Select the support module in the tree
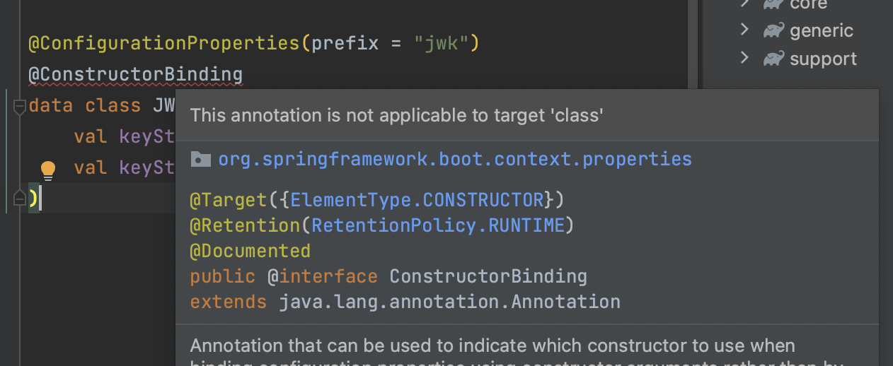Viewport: 893px width, 366px height. (823, 59)
